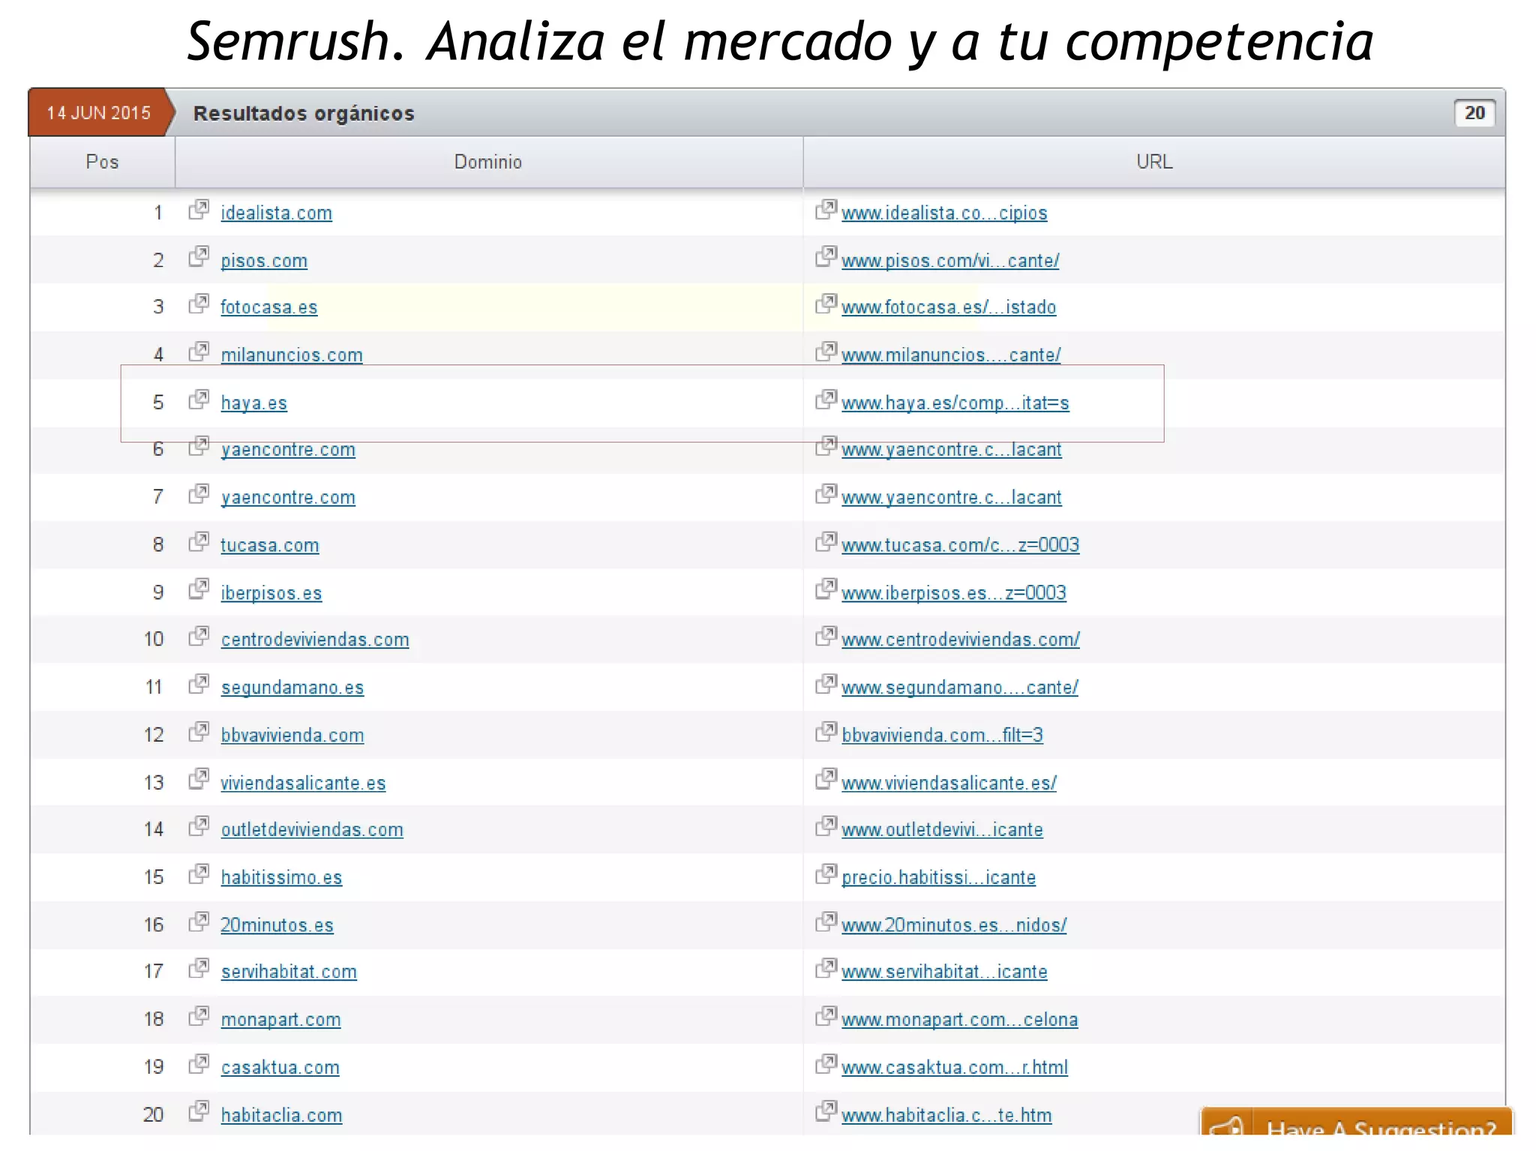The height and width of the screenshot is (1151, 1536).
Task: Open www.milanuncios....cante/ URL link
Action: click(951, 355)
